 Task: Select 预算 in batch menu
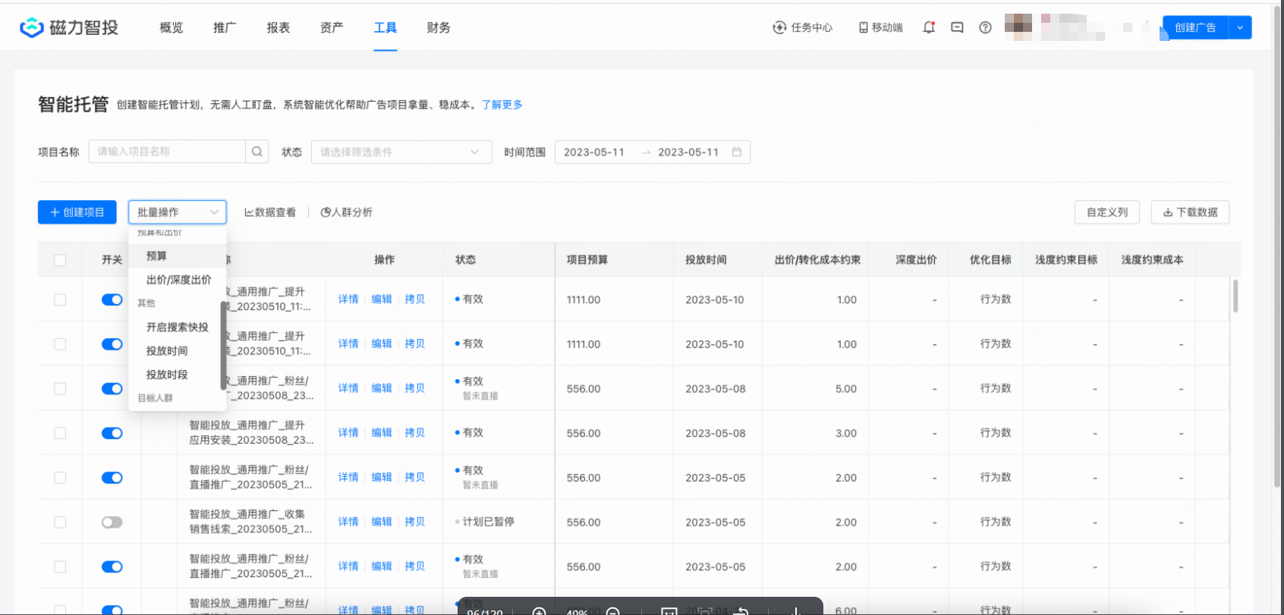click(x=178, y=256)
